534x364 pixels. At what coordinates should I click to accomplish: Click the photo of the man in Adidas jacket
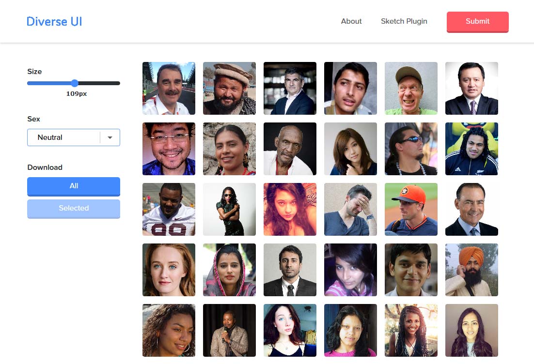pos(471,149)
